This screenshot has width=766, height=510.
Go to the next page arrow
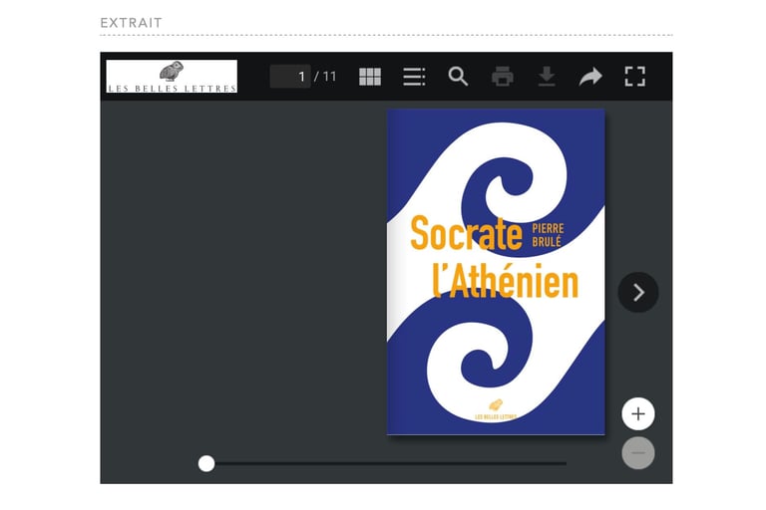pos(638,292)
